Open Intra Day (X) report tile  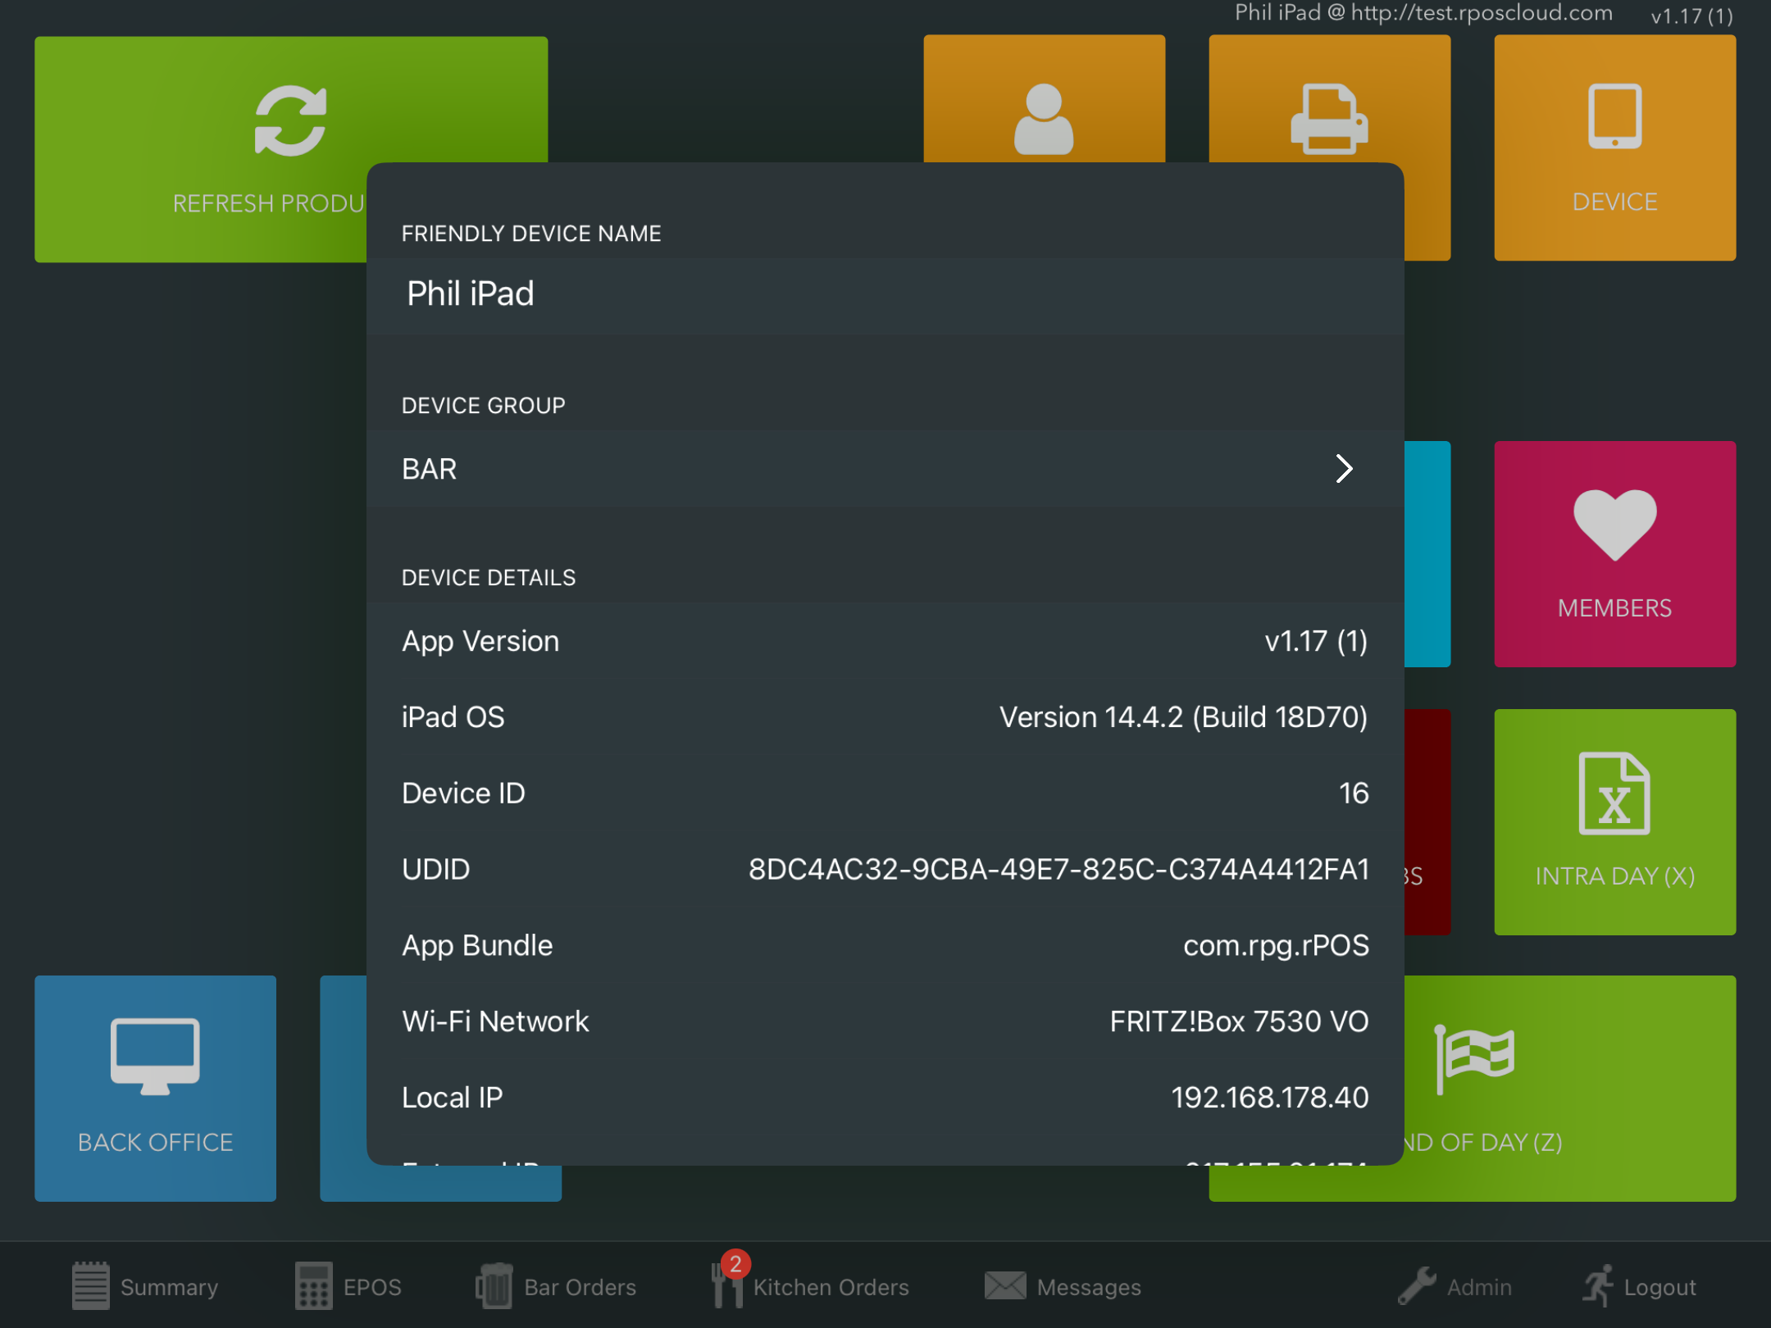point(1614,821)
